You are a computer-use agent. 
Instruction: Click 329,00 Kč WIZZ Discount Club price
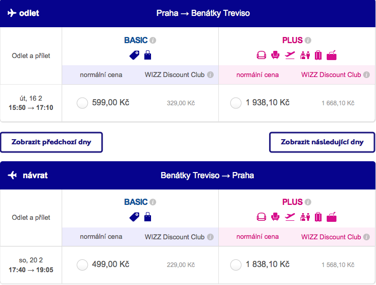181,103
